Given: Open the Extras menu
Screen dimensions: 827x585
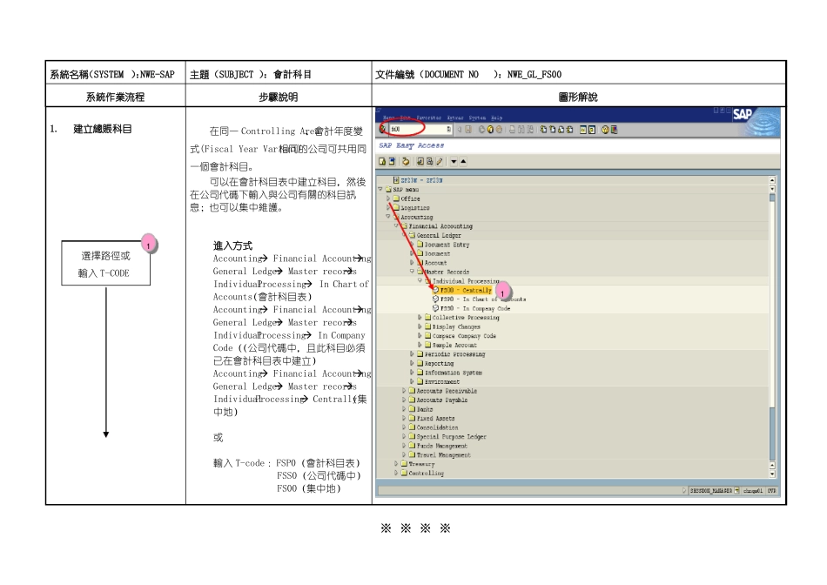Looking at the screenshot, I should coord(455,118).
